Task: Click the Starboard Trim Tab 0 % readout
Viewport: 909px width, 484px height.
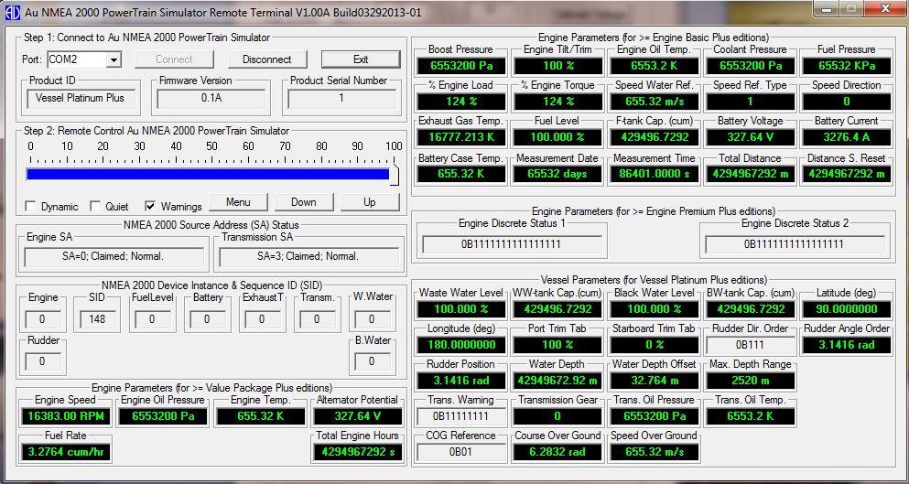Action: [654, 345]
